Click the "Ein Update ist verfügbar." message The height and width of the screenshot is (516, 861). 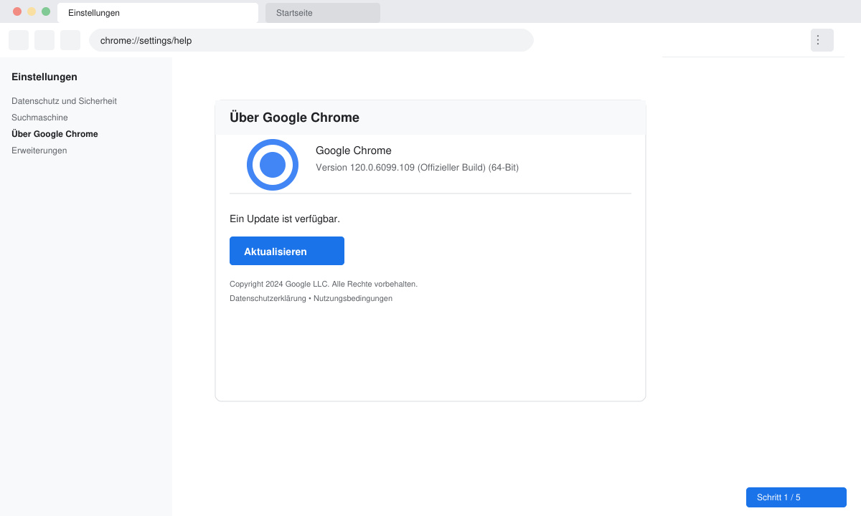coord(285,219)
